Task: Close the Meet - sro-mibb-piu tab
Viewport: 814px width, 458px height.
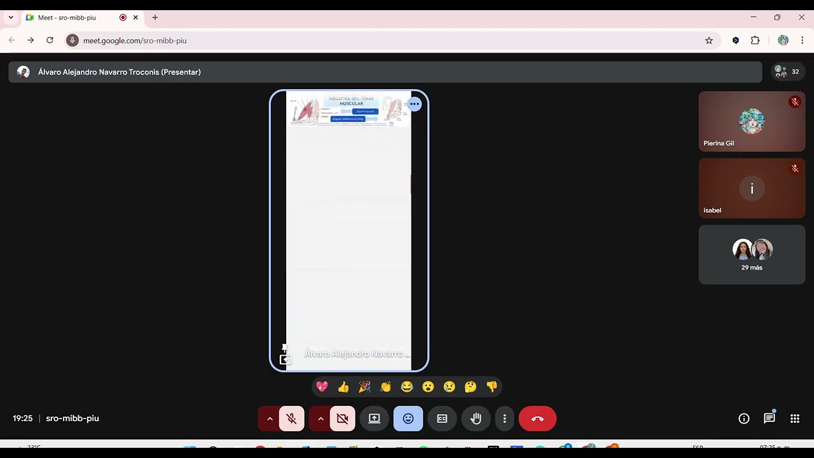Action: 135,18
